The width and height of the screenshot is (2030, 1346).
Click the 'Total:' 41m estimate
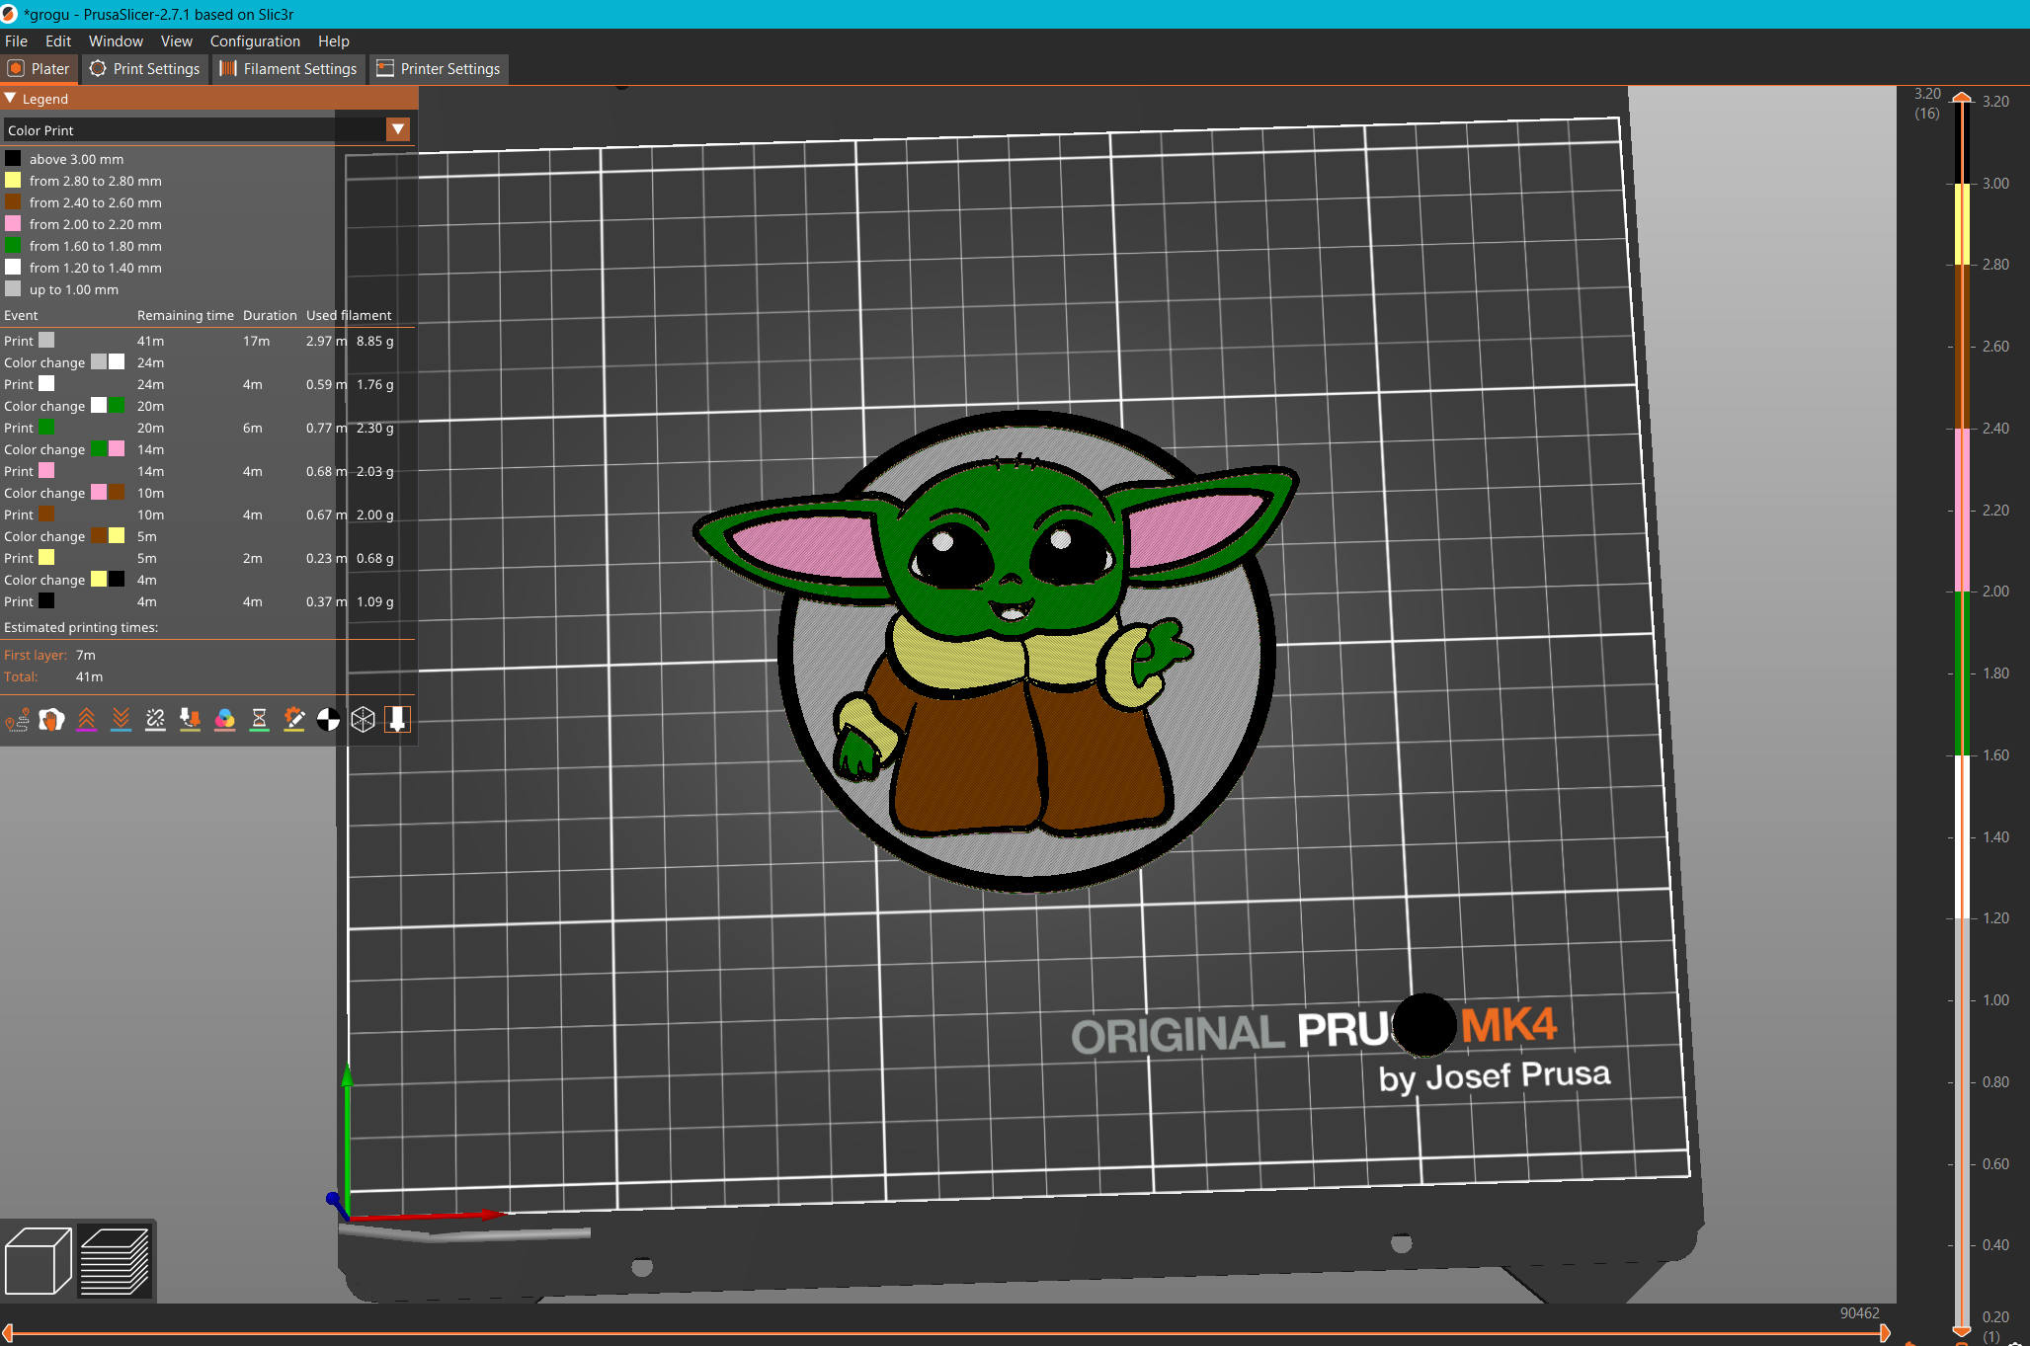[x=53, y=676]
